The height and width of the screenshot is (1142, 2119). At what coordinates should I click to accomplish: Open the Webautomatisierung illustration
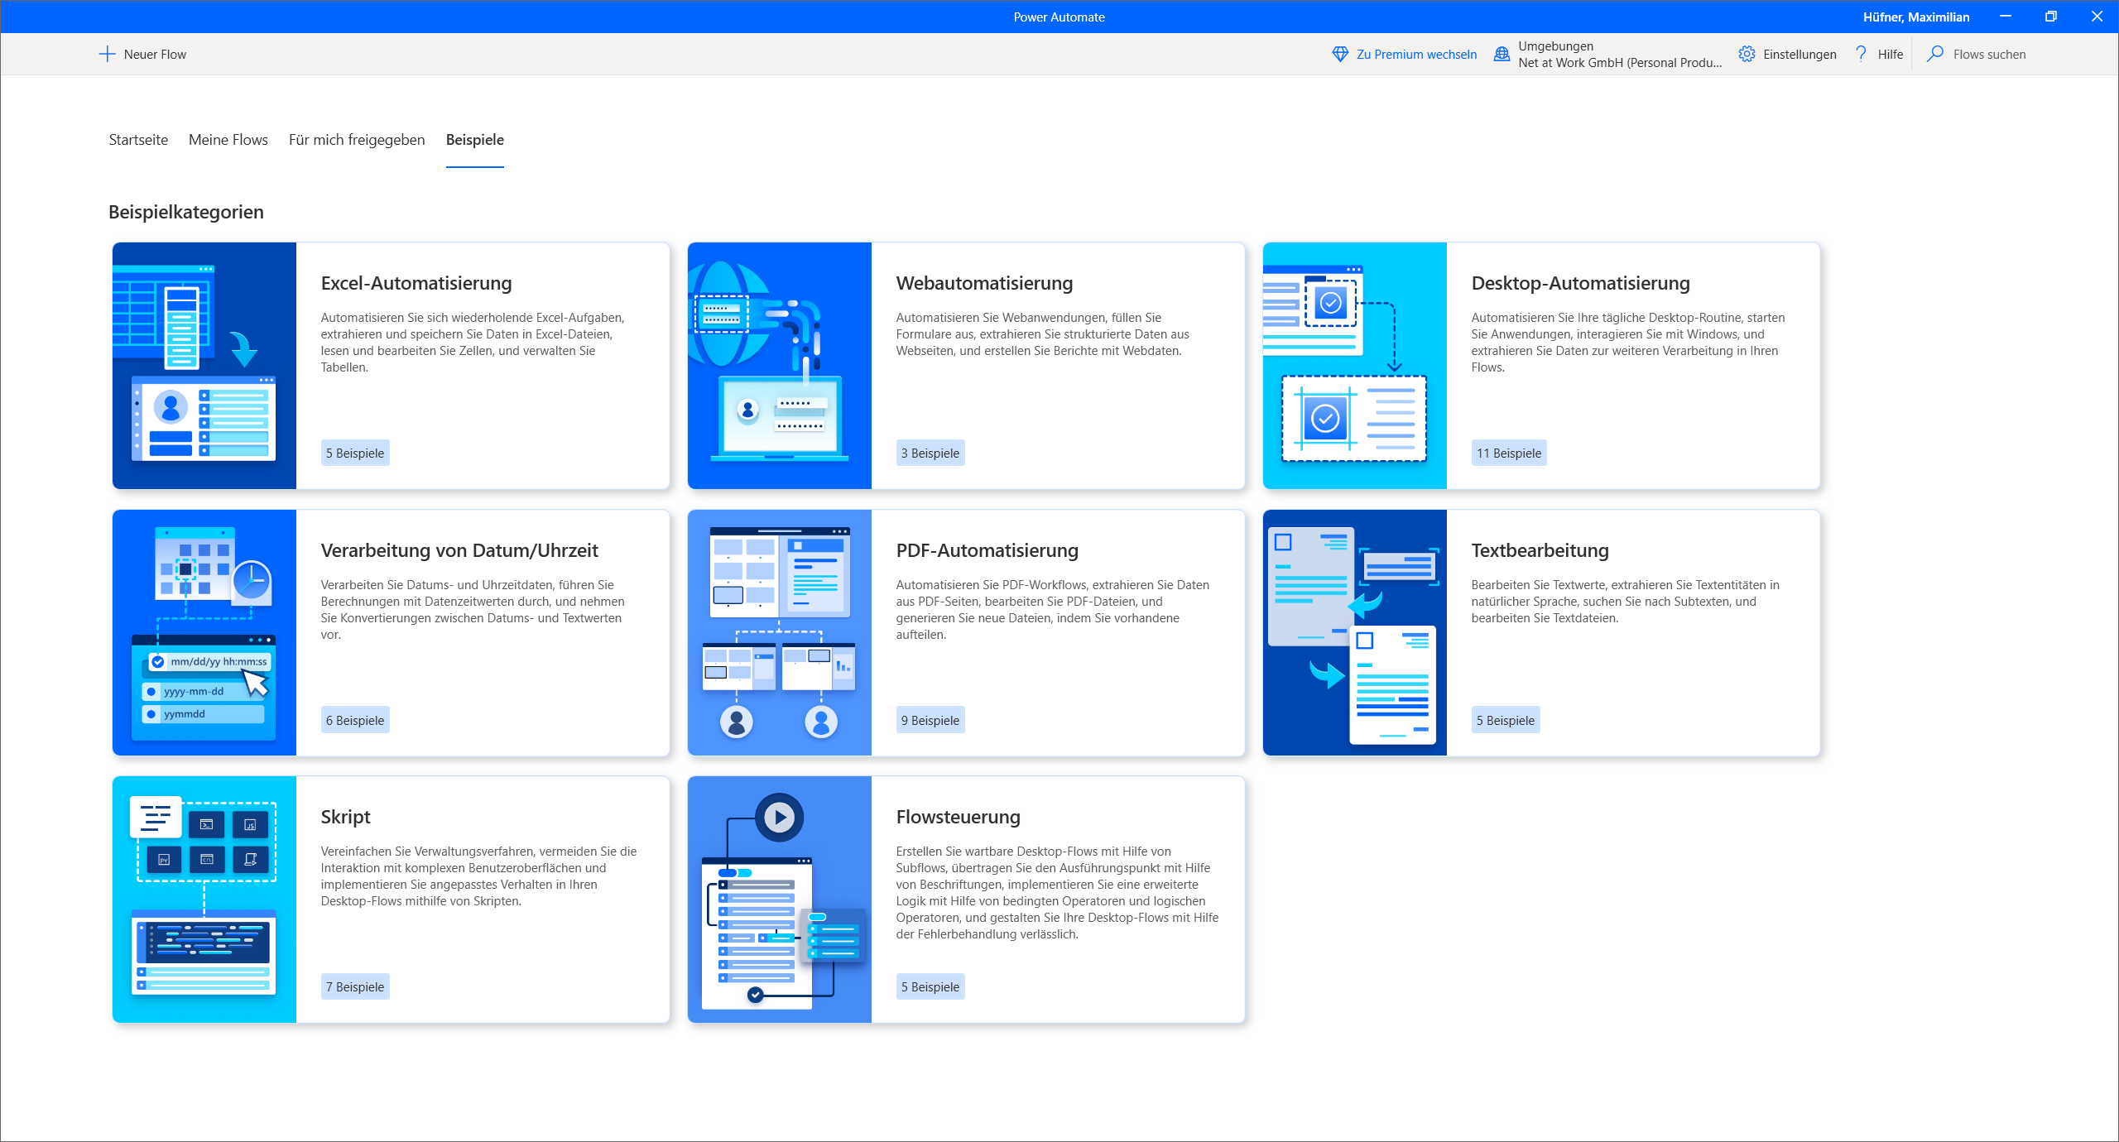[x=780, y=366]
